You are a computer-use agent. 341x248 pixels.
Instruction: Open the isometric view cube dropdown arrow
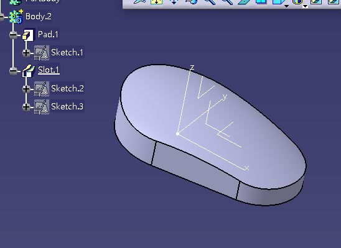click(x=287, y=6)
